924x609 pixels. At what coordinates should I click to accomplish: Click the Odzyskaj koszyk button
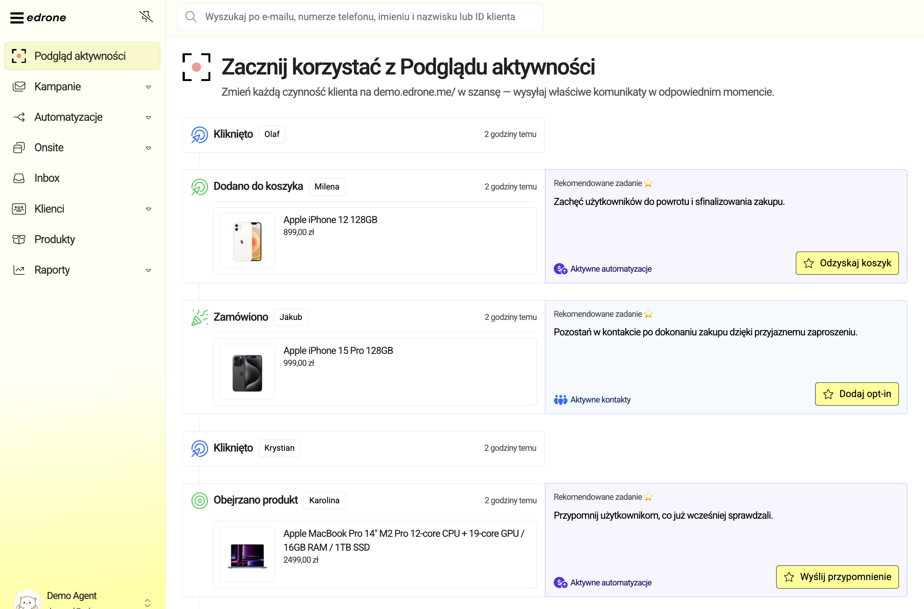[x=847, y=263]
